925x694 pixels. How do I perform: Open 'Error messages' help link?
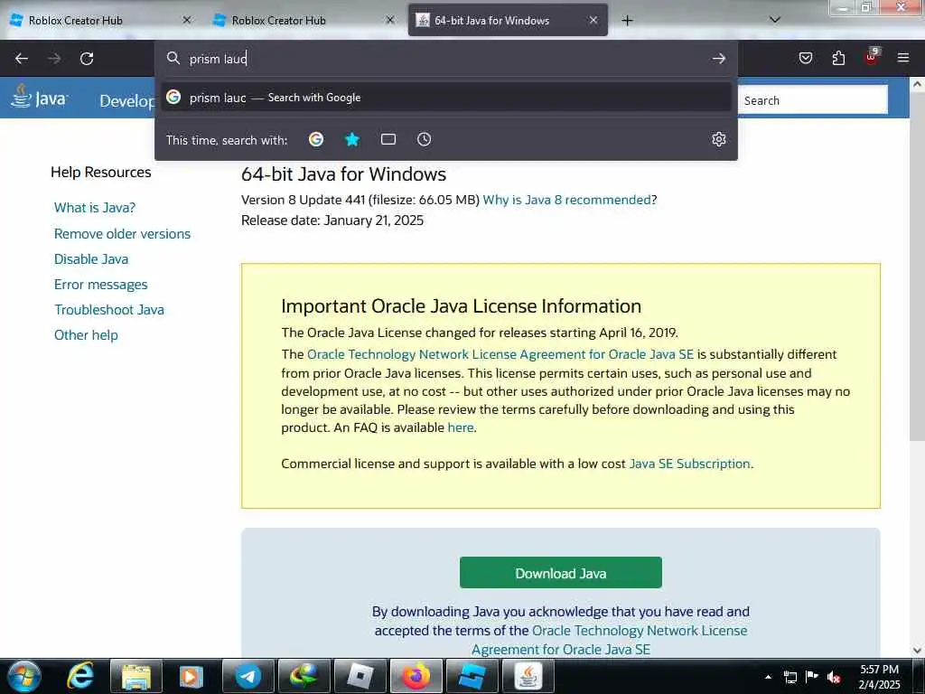(101, 285)
